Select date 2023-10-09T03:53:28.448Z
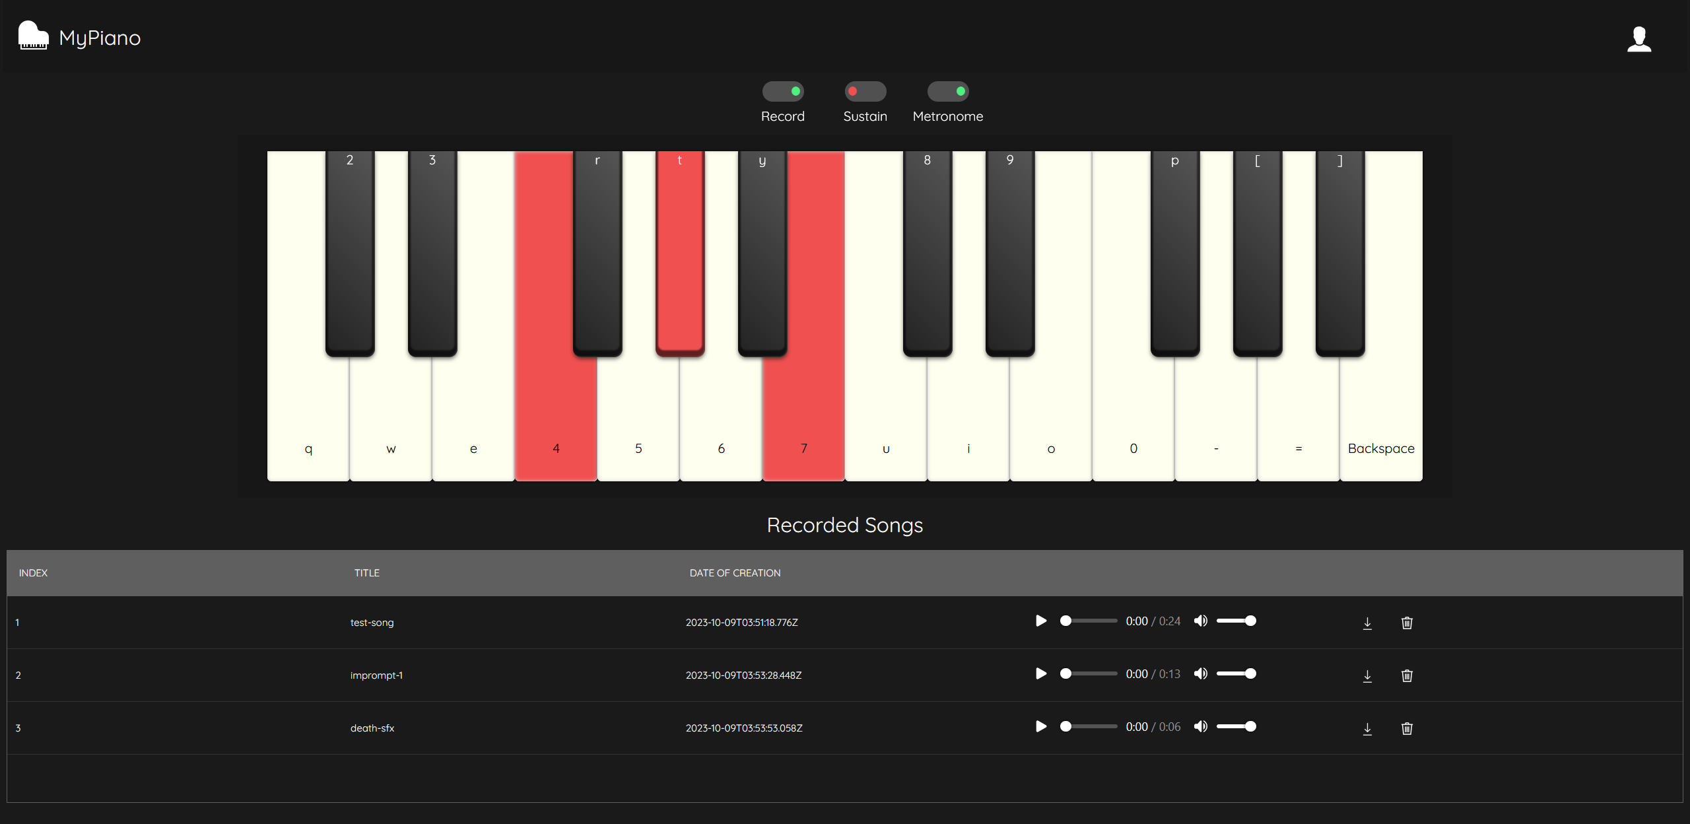1690x824 pixels. (743, 675)
